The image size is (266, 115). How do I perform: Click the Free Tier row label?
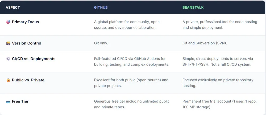pos(20,101)
